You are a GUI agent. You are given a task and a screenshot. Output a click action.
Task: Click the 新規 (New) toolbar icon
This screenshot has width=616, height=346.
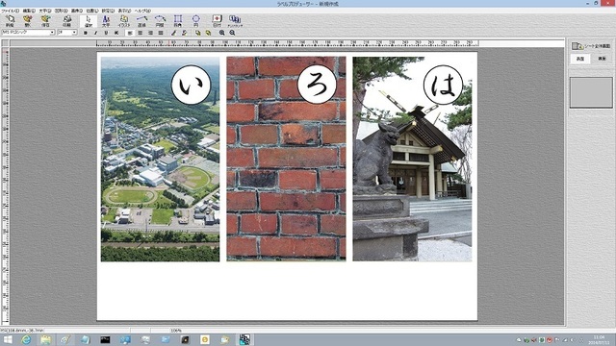click(10, 21)
